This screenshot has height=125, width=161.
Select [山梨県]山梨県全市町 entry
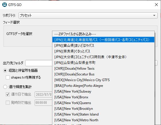(103, 62)
